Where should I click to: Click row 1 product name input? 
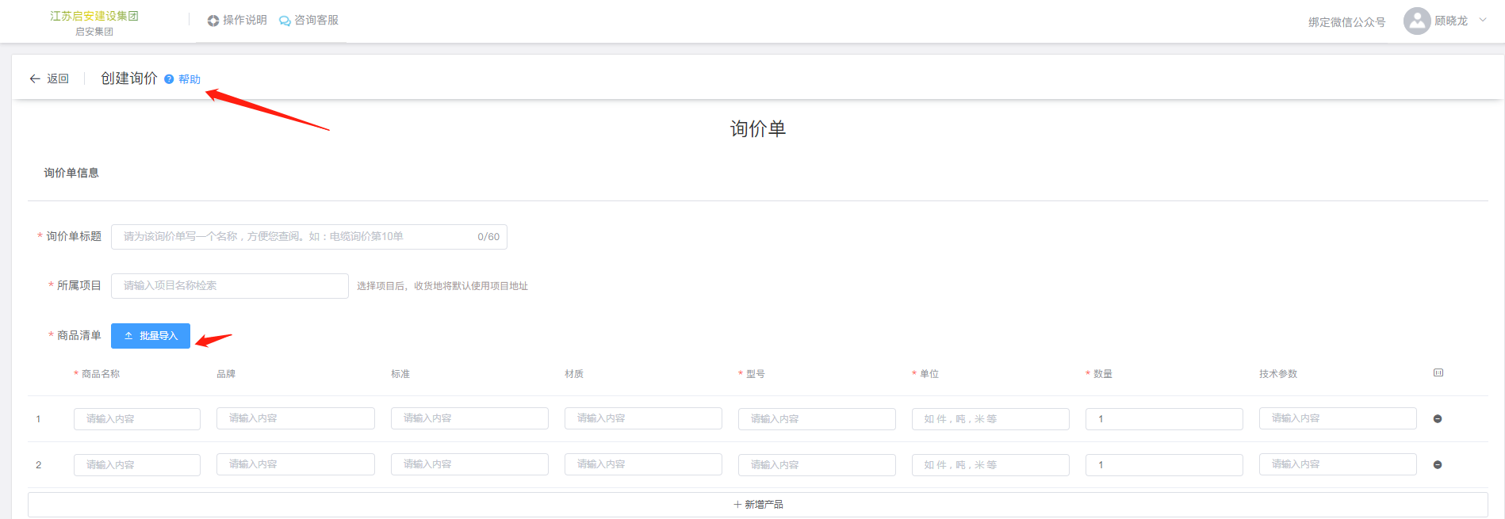point(136,419)
